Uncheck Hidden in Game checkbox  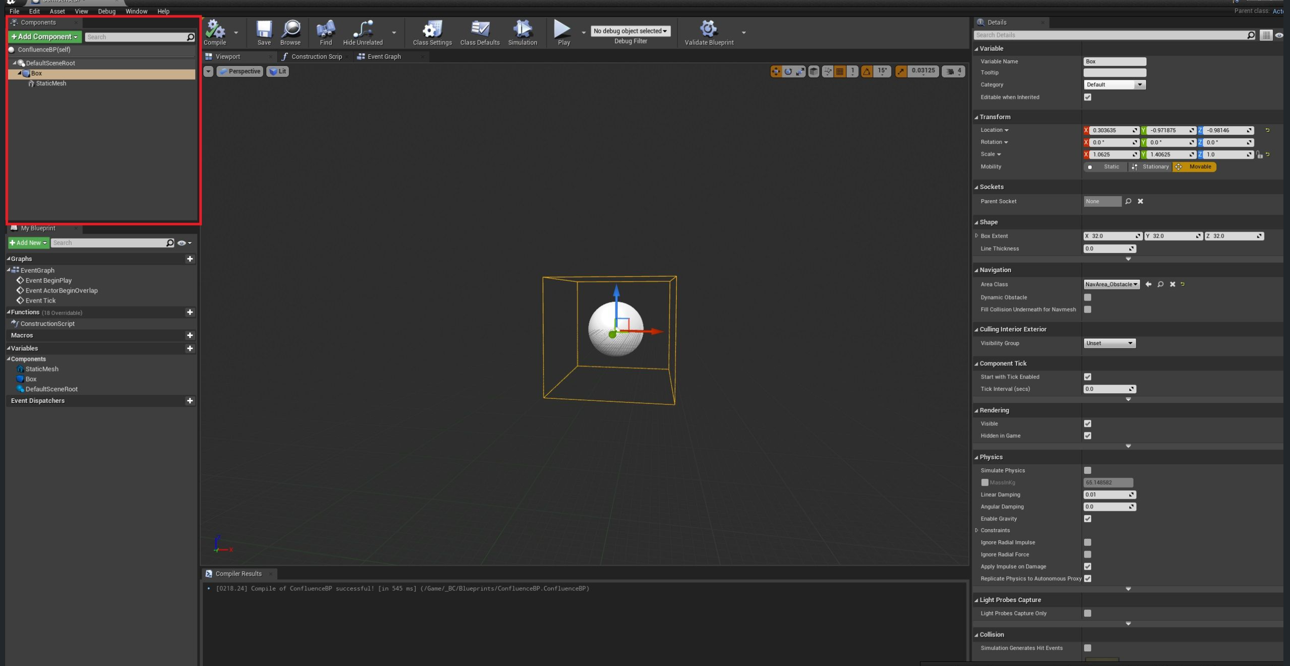(x=1088, y=436)
